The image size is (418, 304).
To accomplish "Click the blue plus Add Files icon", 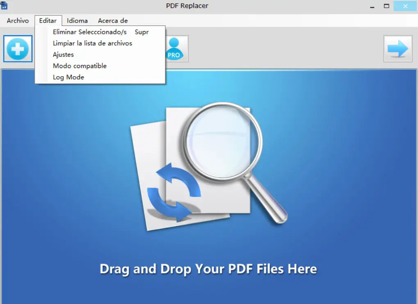I will 18,49.
